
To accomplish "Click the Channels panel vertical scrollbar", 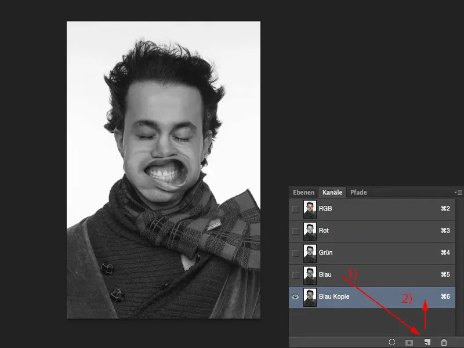I will pyautogui.click(x=459, y=267).
